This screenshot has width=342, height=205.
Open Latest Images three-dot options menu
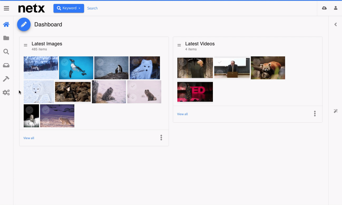(161, 138)
